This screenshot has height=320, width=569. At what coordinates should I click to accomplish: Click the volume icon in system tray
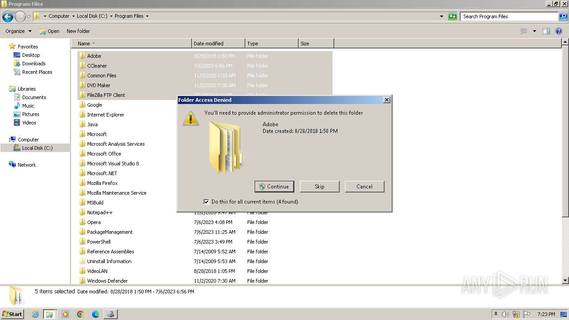click(506, 314)
